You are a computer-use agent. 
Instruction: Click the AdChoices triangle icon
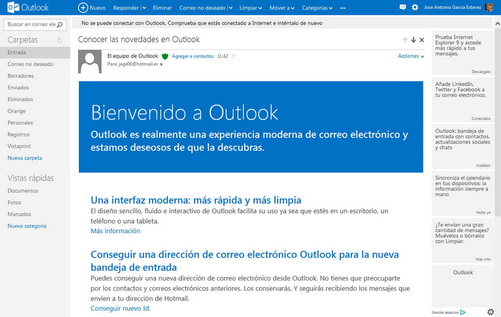point(463,312)
